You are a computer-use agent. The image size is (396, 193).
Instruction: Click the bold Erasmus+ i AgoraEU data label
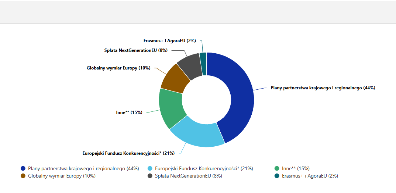[170, 41]
